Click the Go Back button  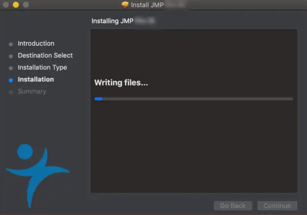[233, 206]
